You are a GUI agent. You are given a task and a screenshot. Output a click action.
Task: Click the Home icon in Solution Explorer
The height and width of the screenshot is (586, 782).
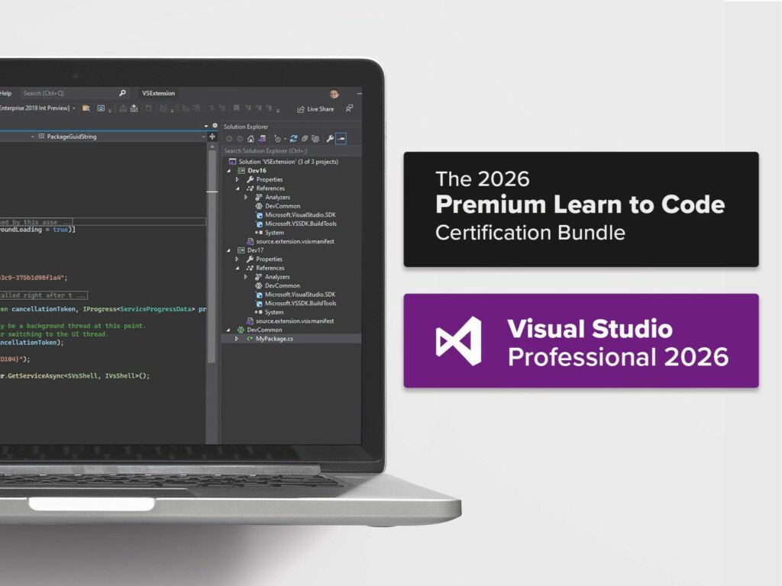250,139
